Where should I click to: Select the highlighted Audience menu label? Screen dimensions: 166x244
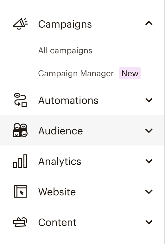pyautogui.click(x=61, y=131)
